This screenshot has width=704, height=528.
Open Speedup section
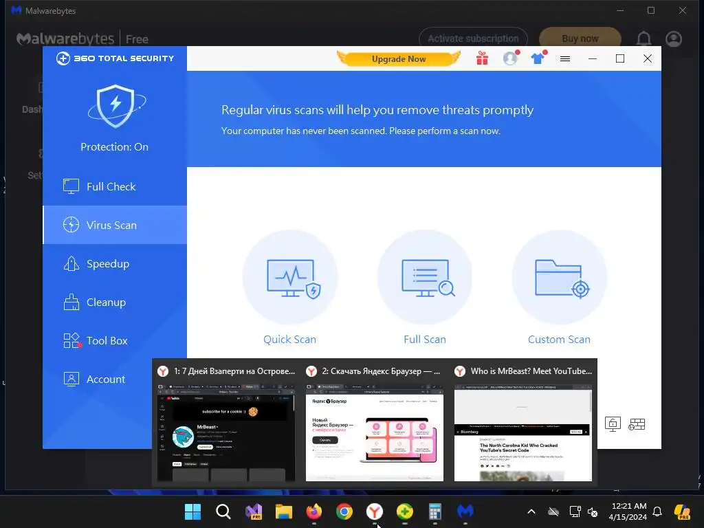[x=115, y=263]
